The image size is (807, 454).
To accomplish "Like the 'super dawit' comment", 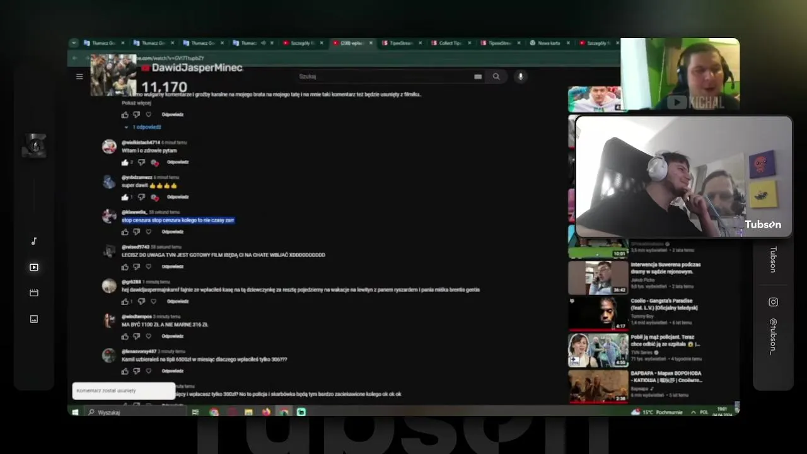I will 125,197.
